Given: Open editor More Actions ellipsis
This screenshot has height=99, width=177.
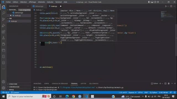Looking at the screenshot, I should point(175,6).
